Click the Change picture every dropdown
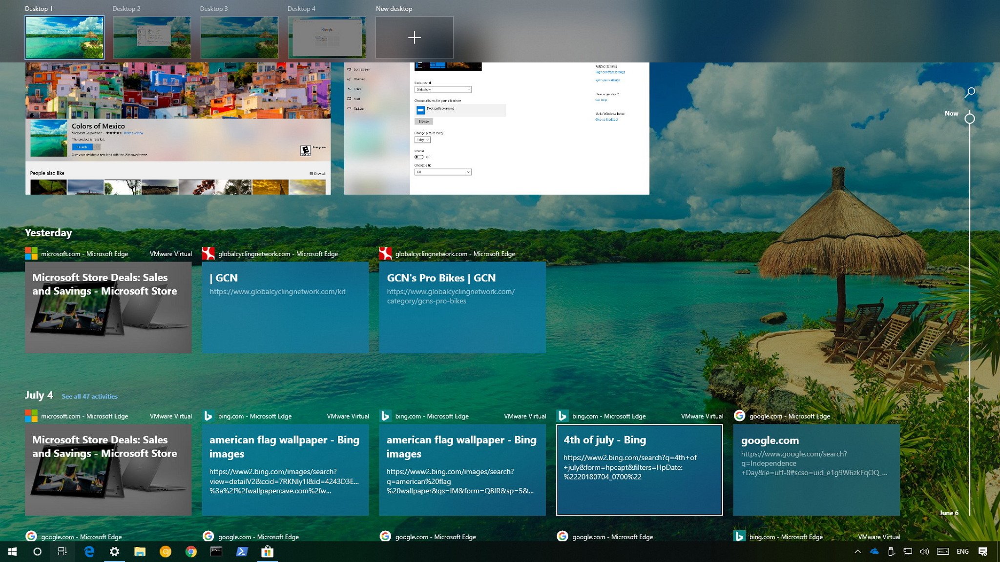 422,138
